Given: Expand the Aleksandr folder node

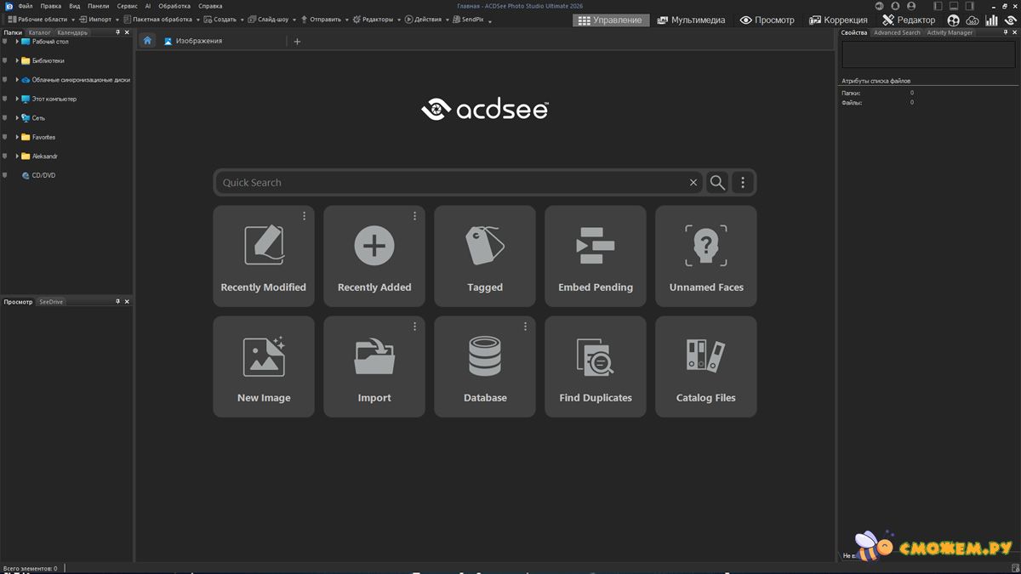Looking at the screenshot, I should tap(17, 156).
